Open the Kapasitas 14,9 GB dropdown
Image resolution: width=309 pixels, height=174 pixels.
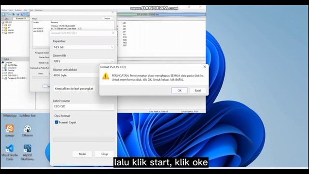tap(84, 47)
